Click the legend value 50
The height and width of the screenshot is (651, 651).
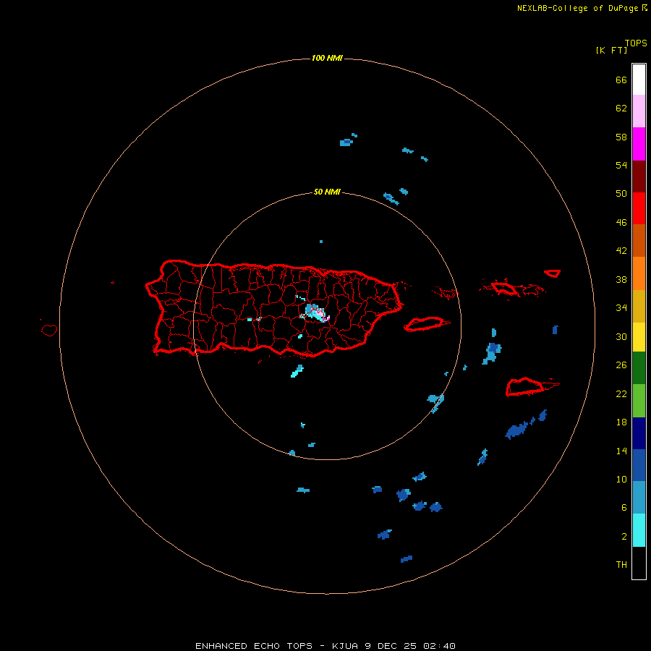621,194
